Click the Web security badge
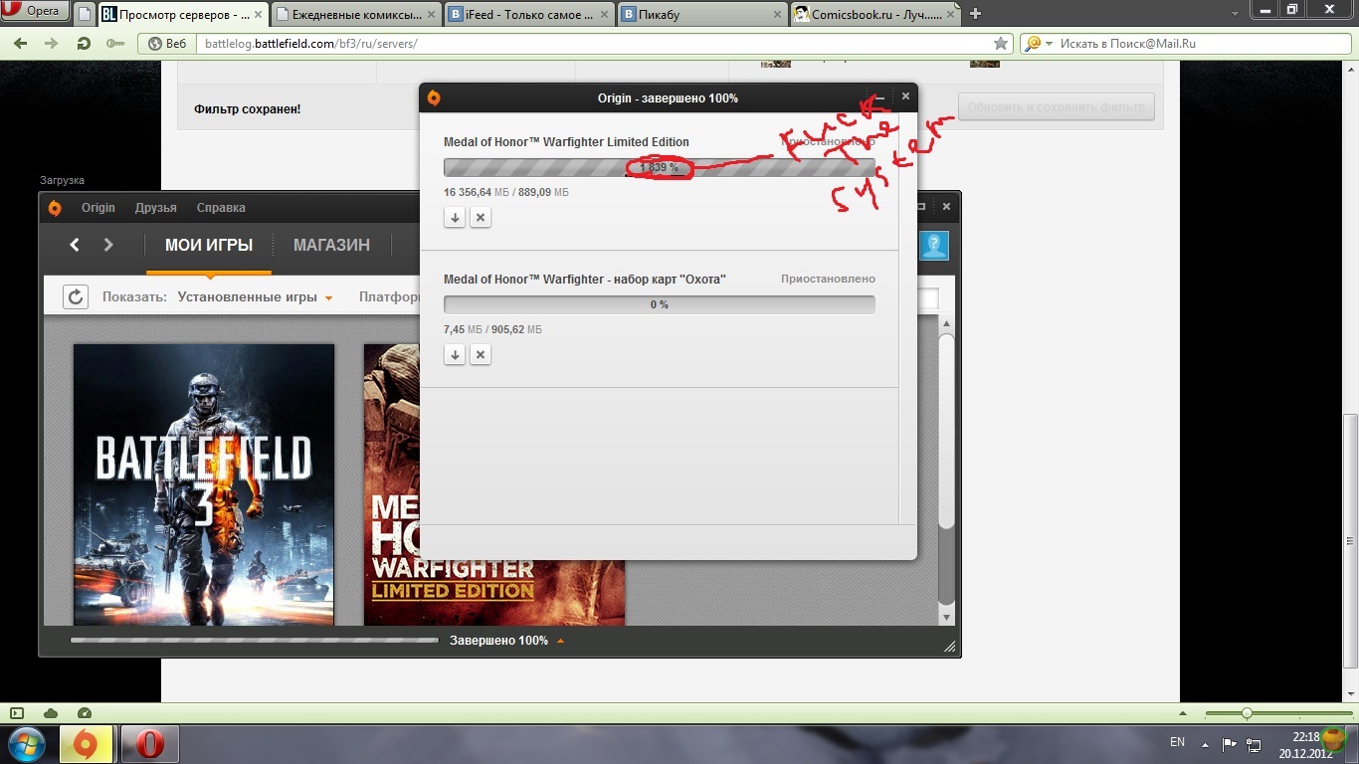Viewport: 1359px width, 764px height. [x=166, y=44]
